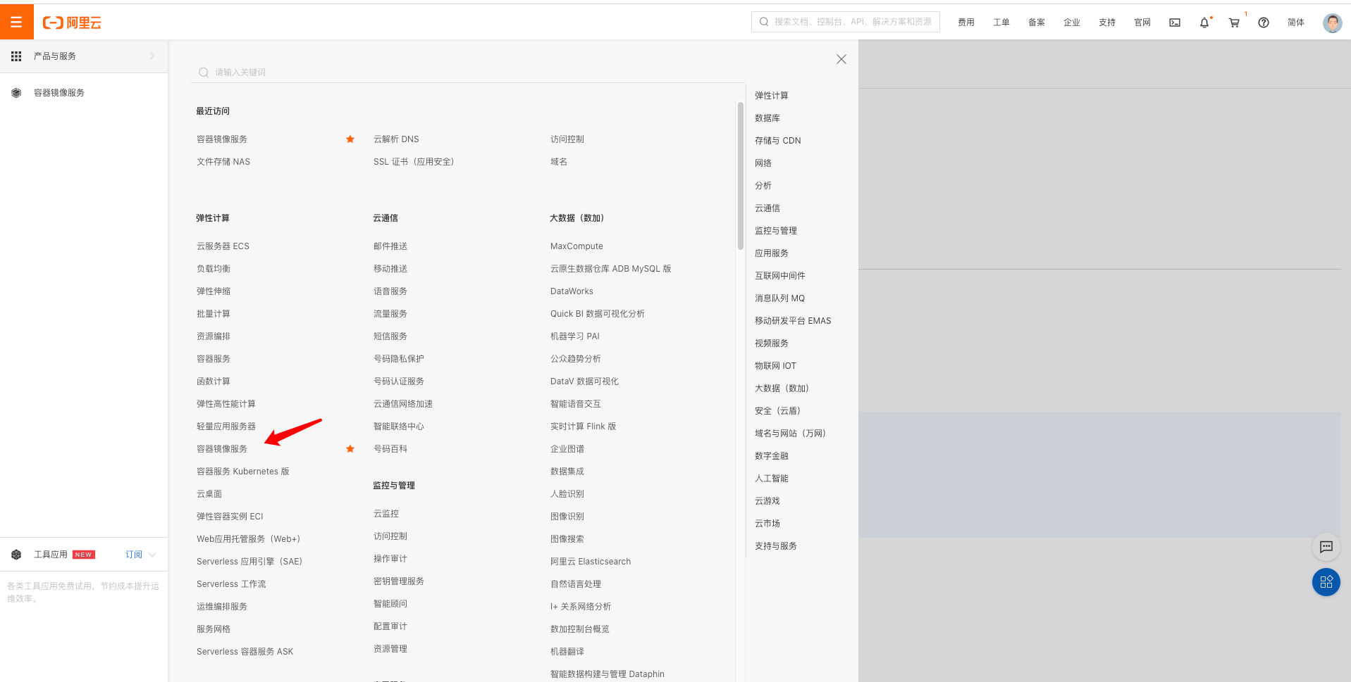Image resolution: width=1351 pixels, height=682 pixels.
Task: Jump to 物联网 IOT category
Action: [775, 366]
